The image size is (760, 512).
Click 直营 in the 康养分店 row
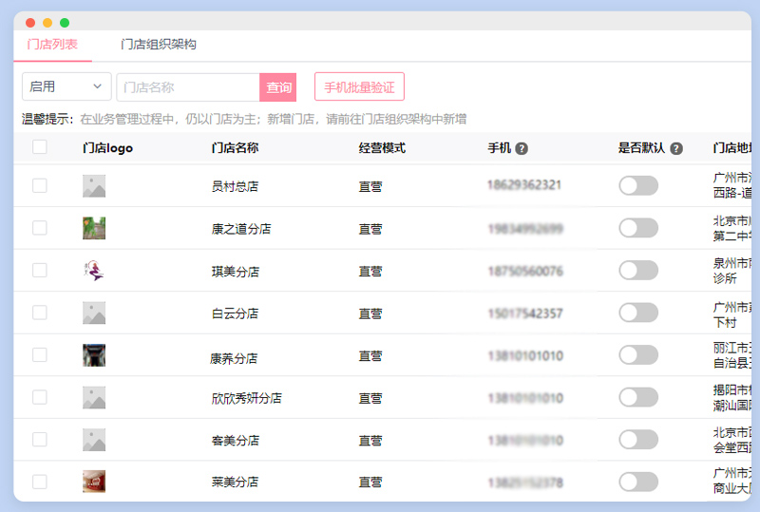pyautogui.click(x=370, y=356)
